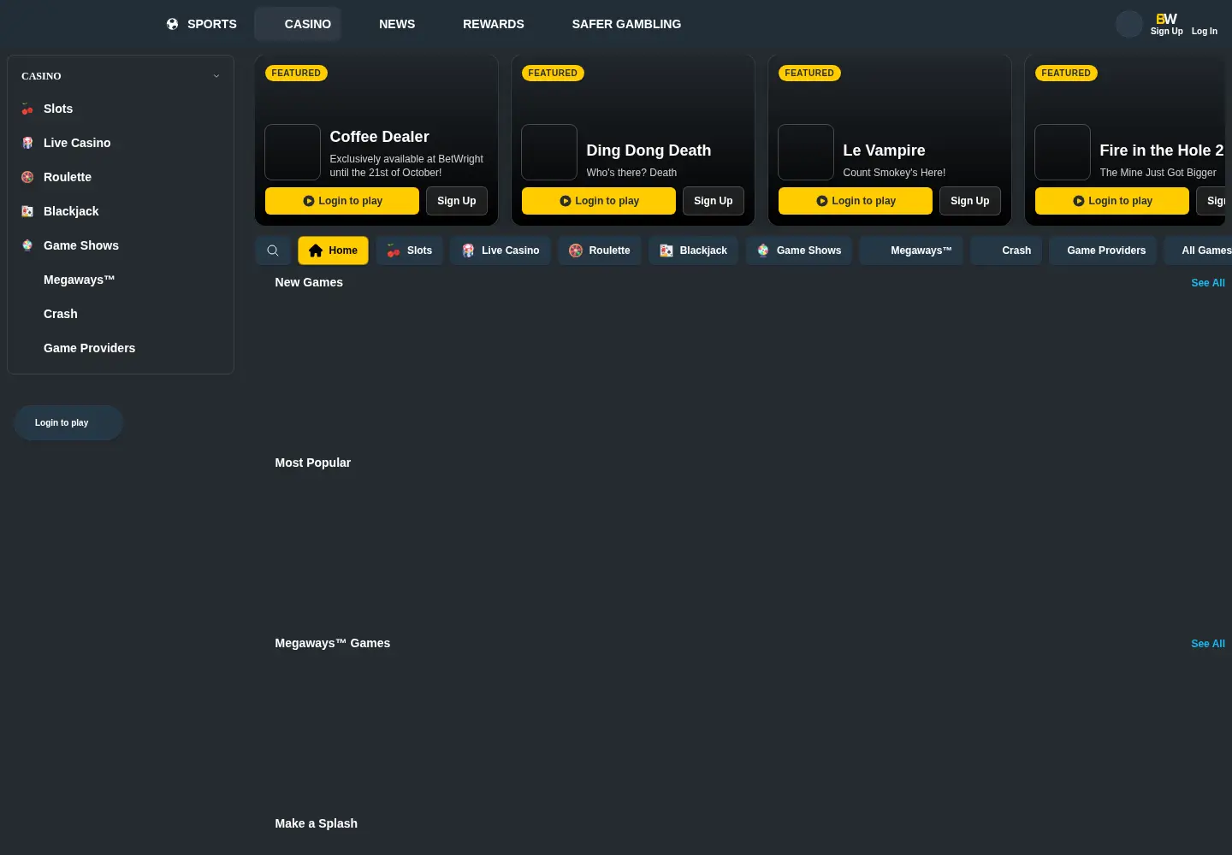
Task: Select the Live Casino category tab
Action: [500, 251]
